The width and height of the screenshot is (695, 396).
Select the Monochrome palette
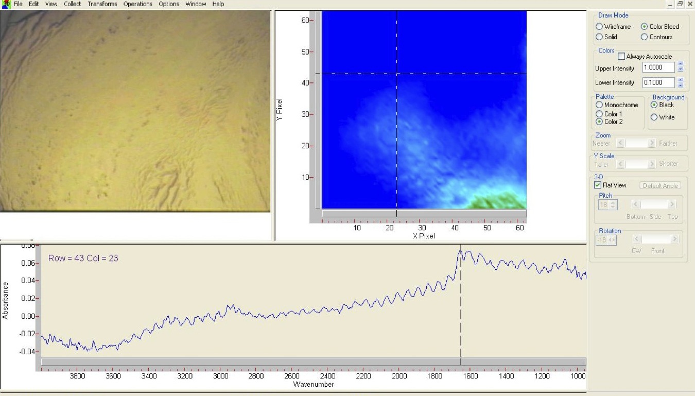[x=599, y=105]
